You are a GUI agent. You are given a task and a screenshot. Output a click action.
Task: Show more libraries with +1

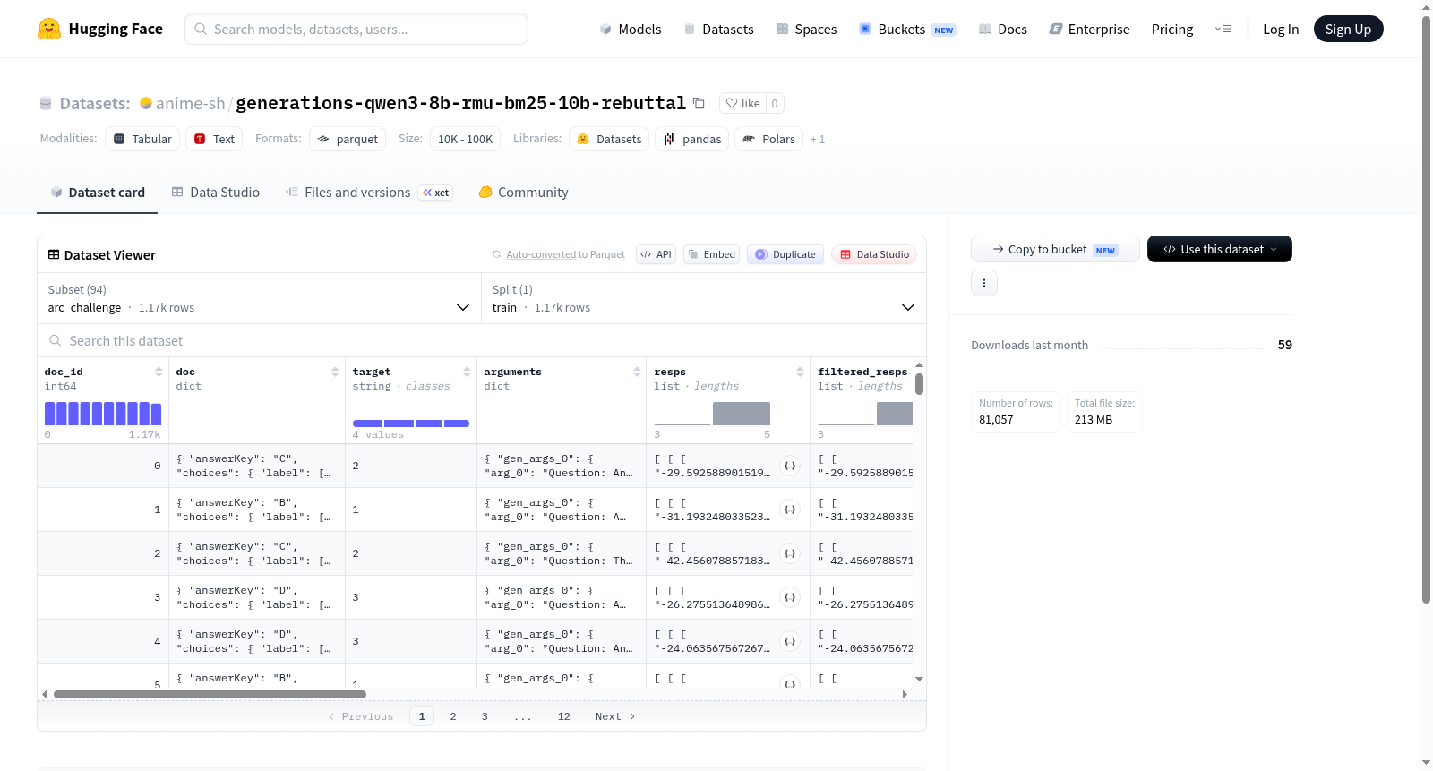(x=818, y=139)
